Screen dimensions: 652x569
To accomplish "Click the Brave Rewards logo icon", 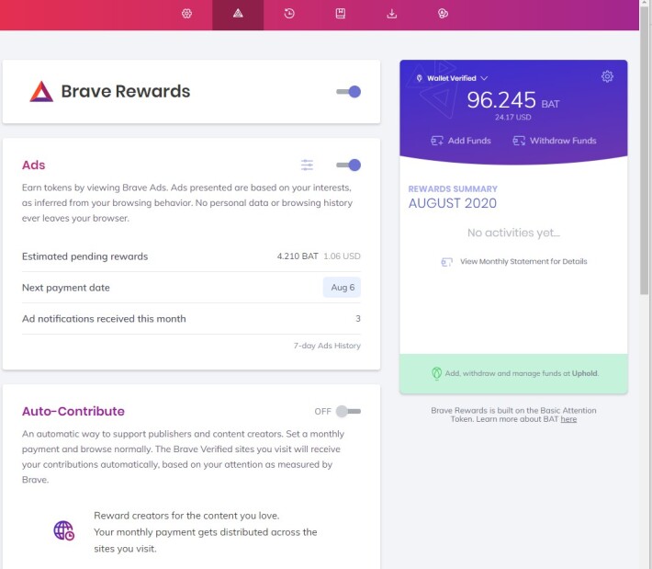I will tap(41, 92).
